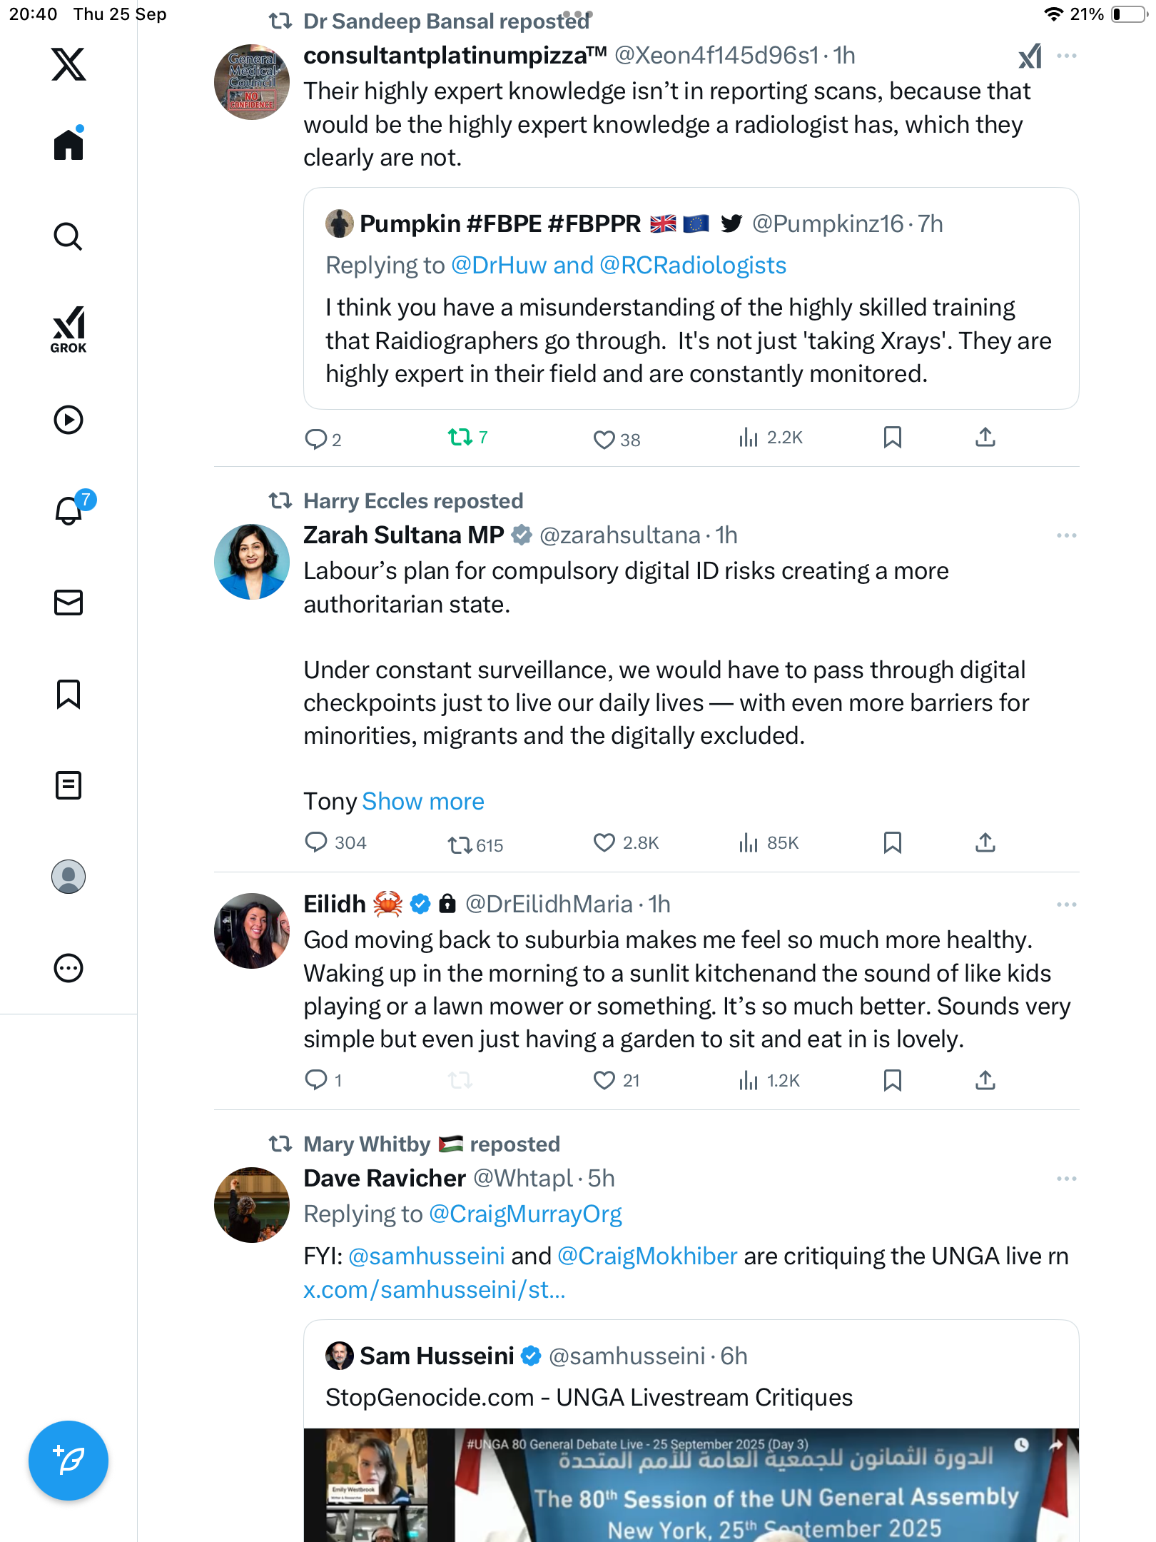
Task: Open the @CraigMokhiber mention link
Action: (647, 1256)
